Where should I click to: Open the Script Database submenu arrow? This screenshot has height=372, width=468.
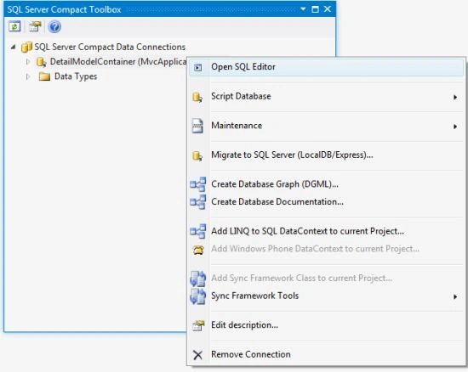pos(455,97)
